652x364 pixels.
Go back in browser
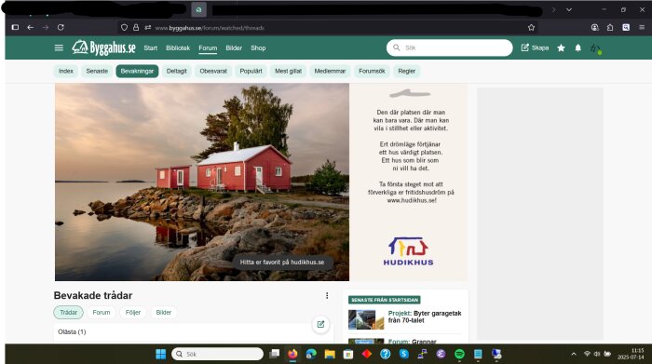click(x=31, y=27)
